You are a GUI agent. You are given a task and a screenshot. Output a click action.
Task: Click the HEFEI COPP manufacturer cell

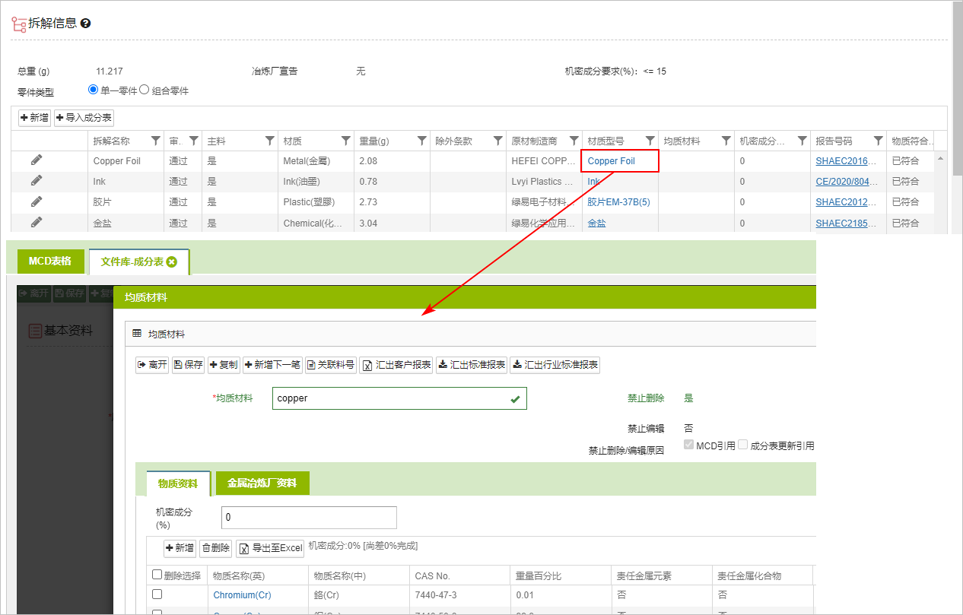(544, 161)
